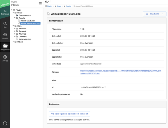Open the apps grid icon beside Filarkiv
Image resolution: width=168 pixels, height=128 pixels.
(x=40, y=3)
